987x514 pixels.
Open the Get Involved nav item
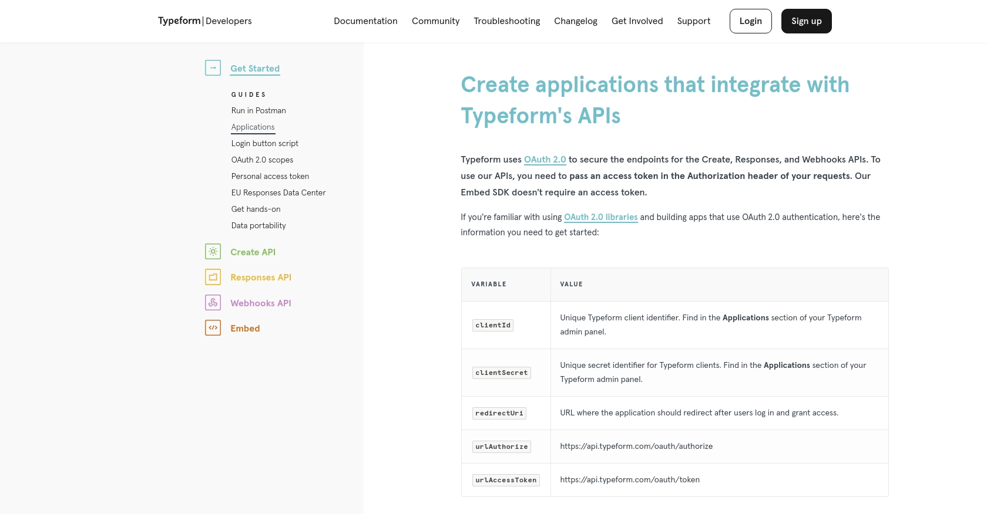click(x=637, y=21)
